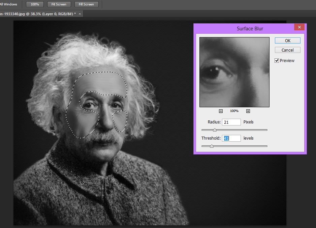Click the Surface Blur title bar

pos(250,28)
